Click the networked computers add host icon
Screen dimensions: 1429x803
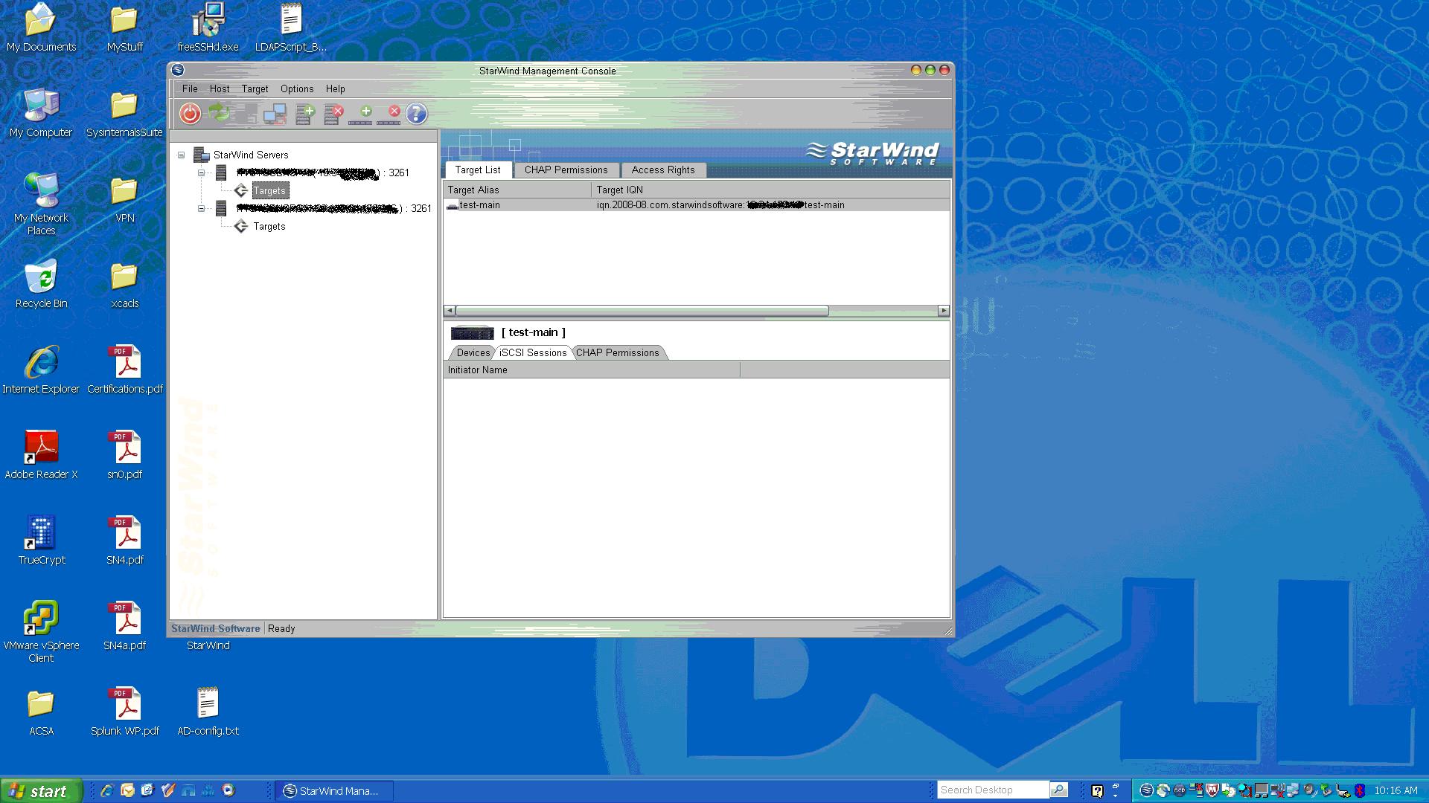(275, 114)
